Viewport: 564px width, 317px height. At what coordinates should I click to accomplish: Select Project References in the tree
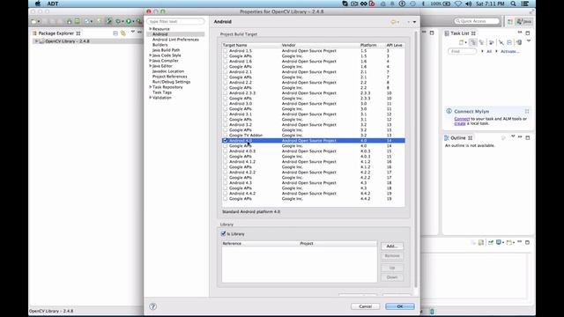point(169,77)
